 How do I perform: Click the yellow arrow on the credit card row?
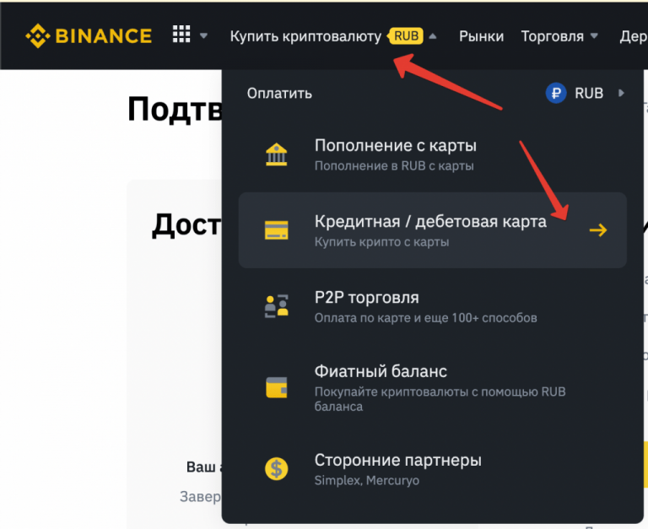coord(598,230)
